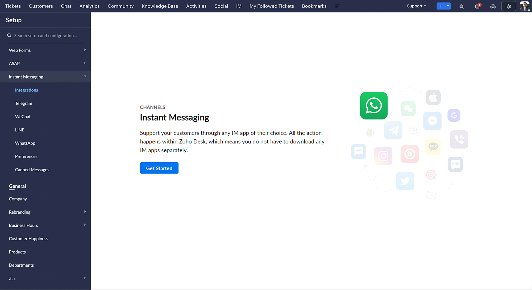Open notifications icon with red badge
The height and width of the screenshot is (290, 532).
point(478,6)
